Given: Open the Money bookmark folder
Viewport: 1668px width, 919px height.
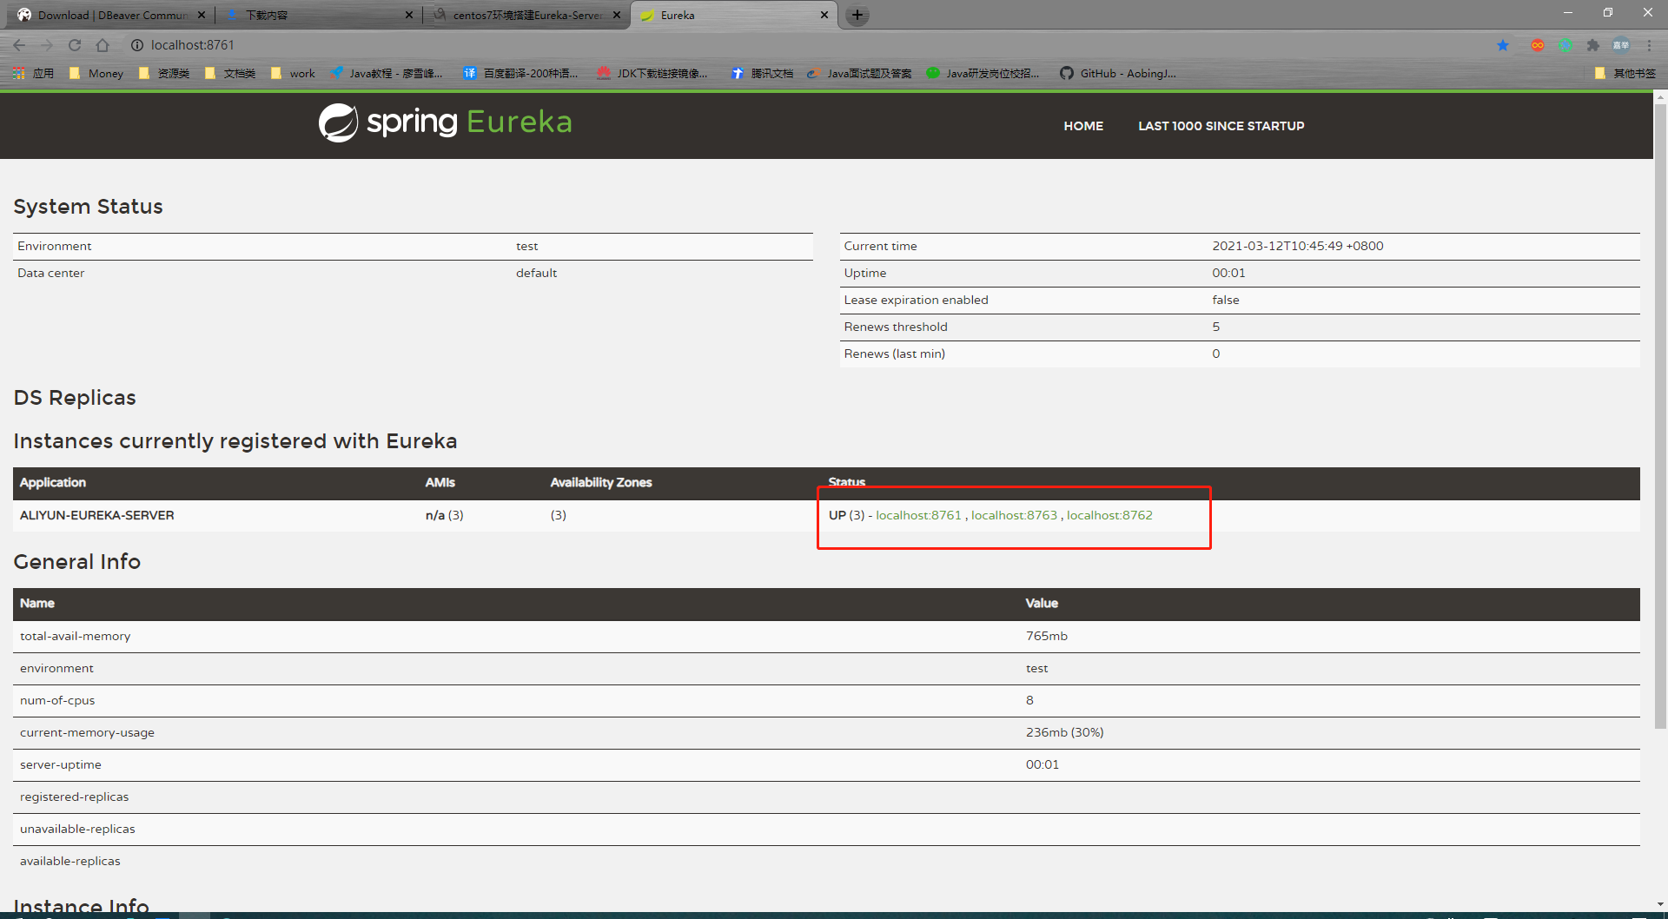Looking at the screenshot, I should tap(96, 74).
